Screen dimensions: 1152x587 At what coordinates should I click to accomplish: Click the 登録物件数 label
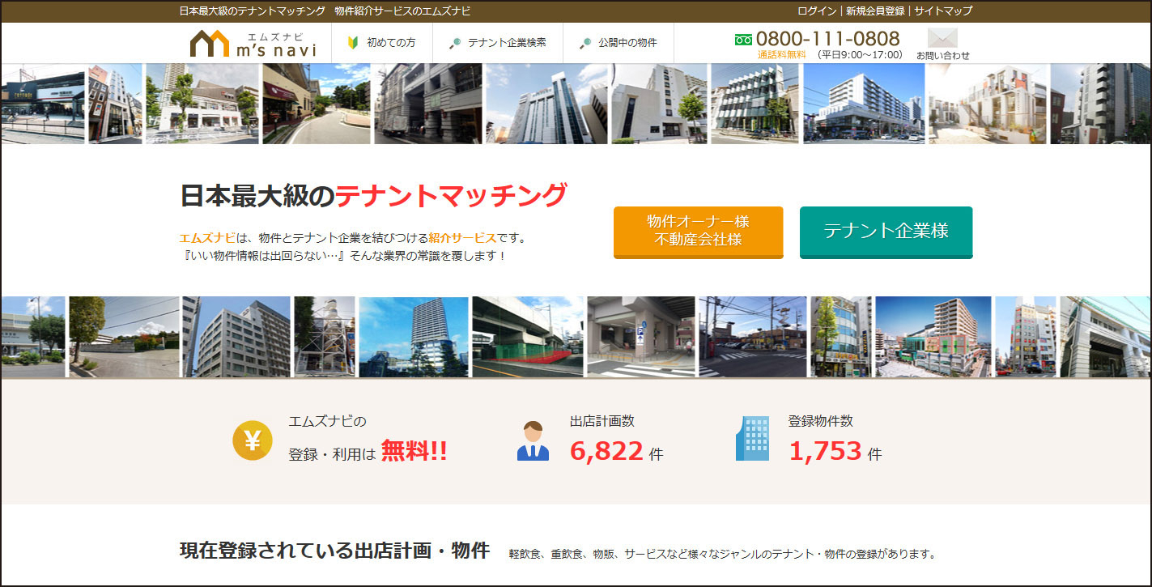click(820, 421)
